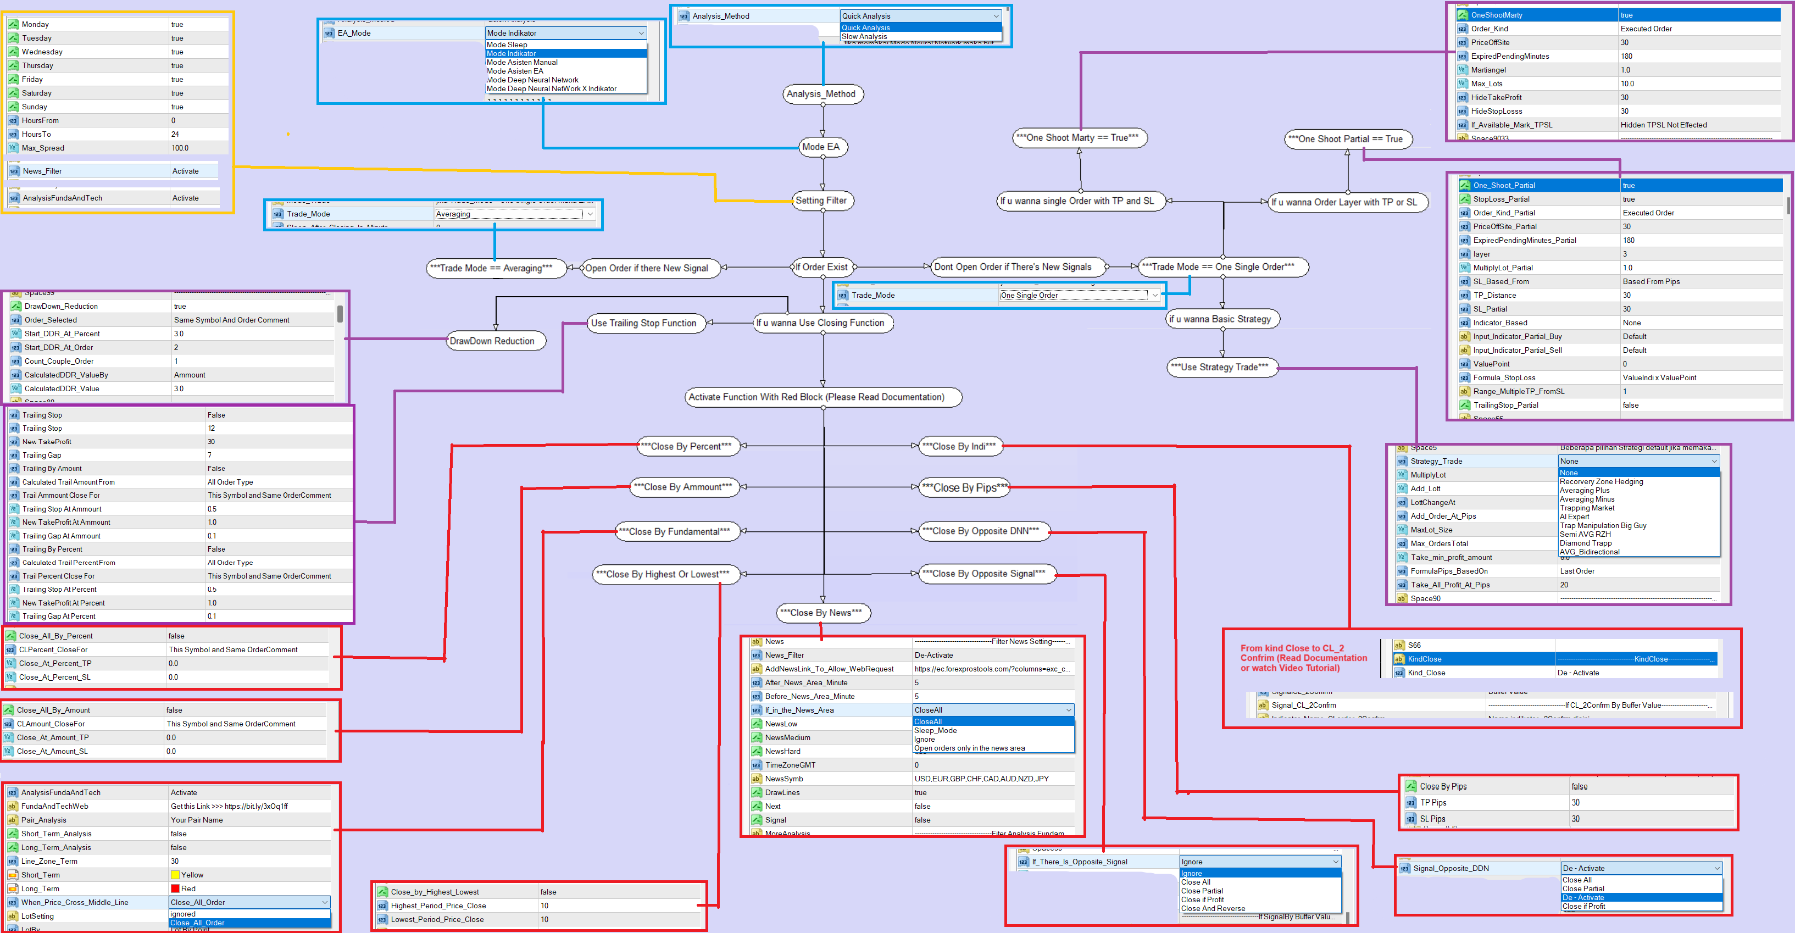The height and width of the screenshot is (933, 1795).
Task: Click the Strategy_Trade parameter icon
Action: pos(1402,461)
